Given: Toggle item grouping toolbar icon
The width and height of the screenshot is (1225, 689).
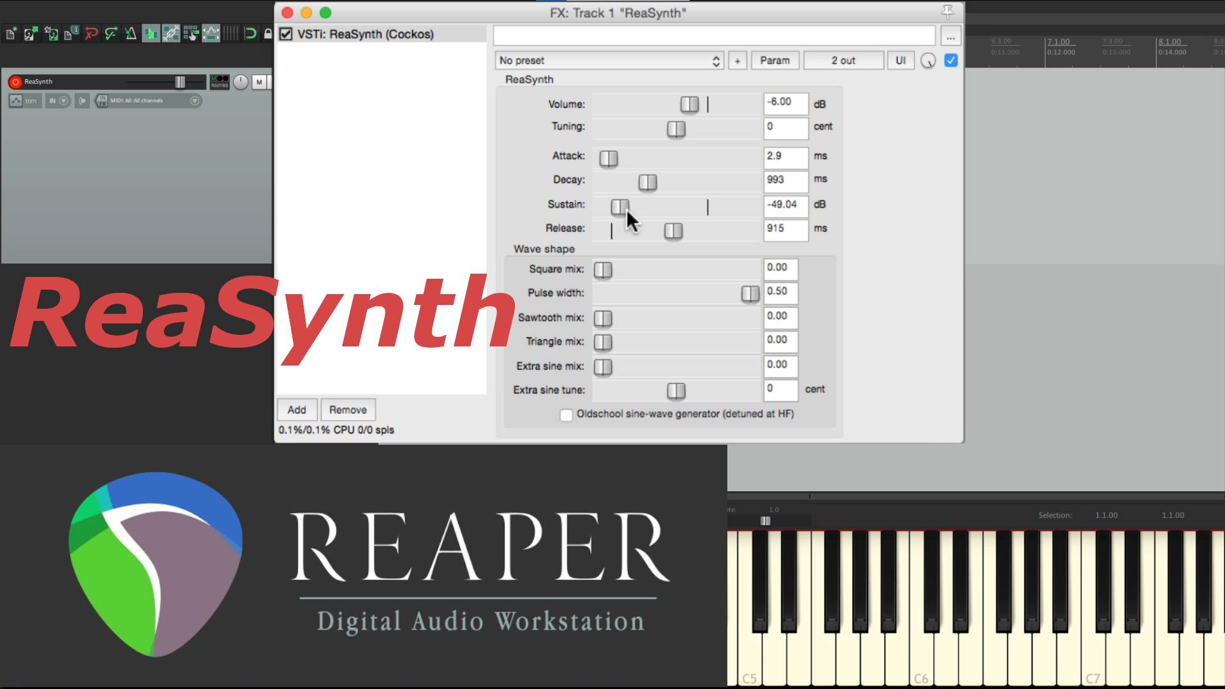Looking at the screenshot, I should pos(171,33).
